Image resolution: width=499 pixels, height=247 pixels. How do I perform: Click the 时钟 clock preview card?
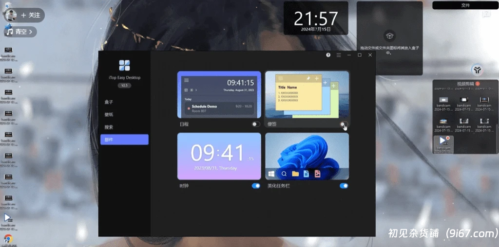coord(219,156)
